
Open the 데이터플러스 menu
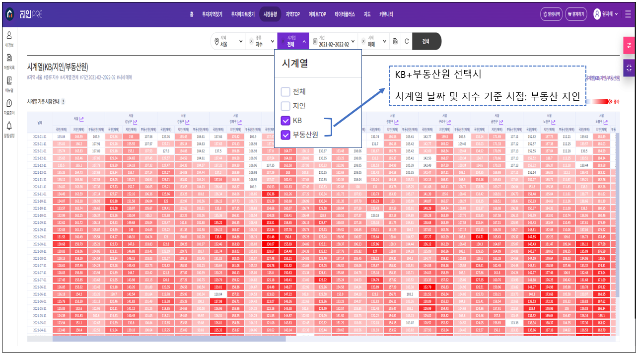pyautogui.click(x=345, y=14)
